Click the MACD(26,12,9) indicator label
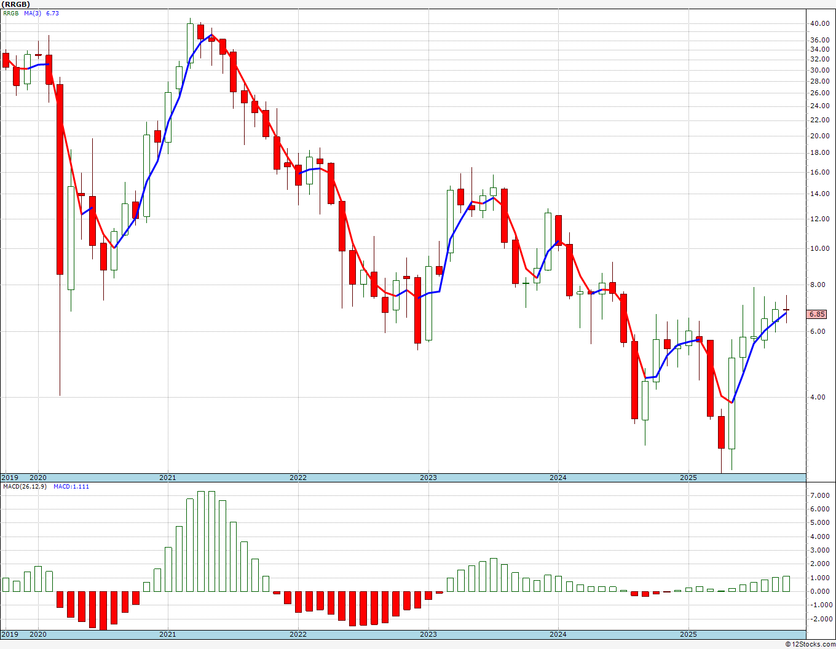This screenshot has height=649, width=836. (25, 486)
